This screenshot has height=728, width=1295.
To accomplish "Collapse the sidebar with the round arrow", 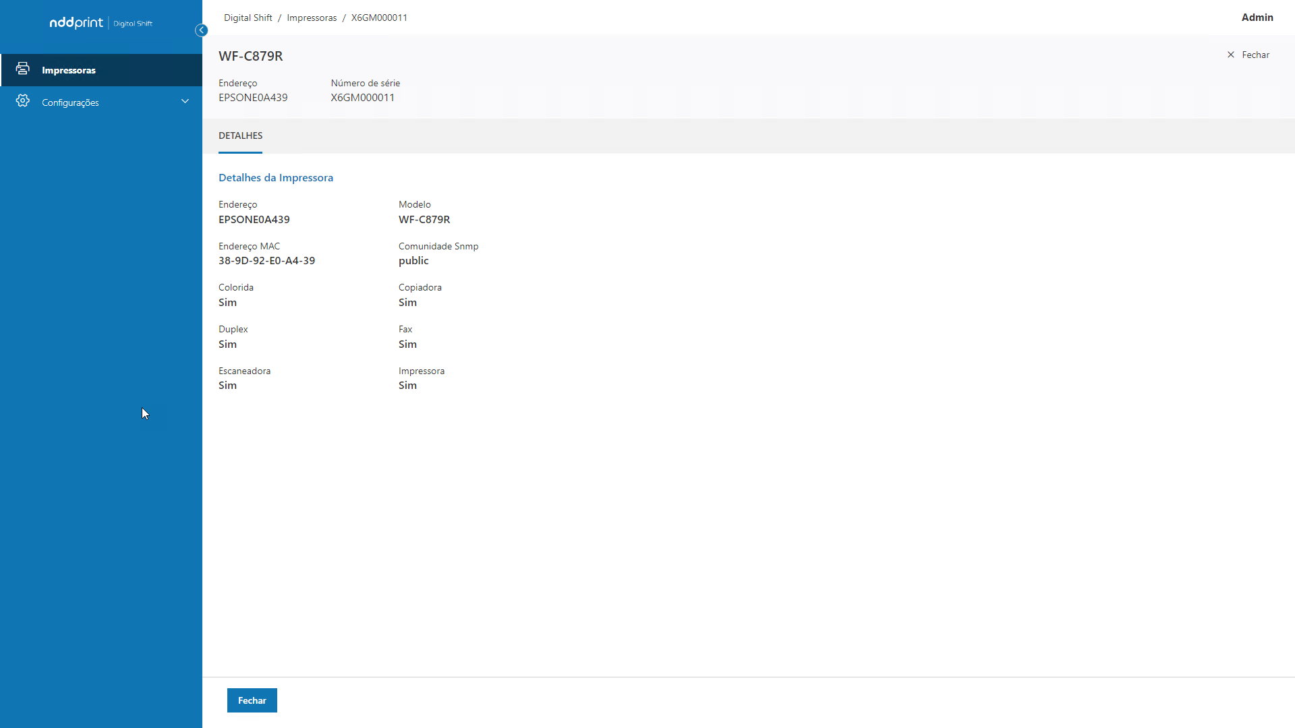I will [x=201, y=30].
